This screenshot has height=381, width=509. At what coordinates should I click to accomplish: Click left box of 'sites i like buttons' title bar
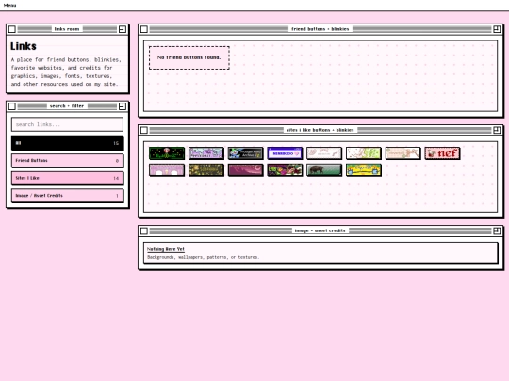click(x=144, y=130)
